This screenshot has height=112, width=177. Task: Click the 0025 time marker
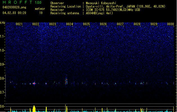tap(86, 24)
